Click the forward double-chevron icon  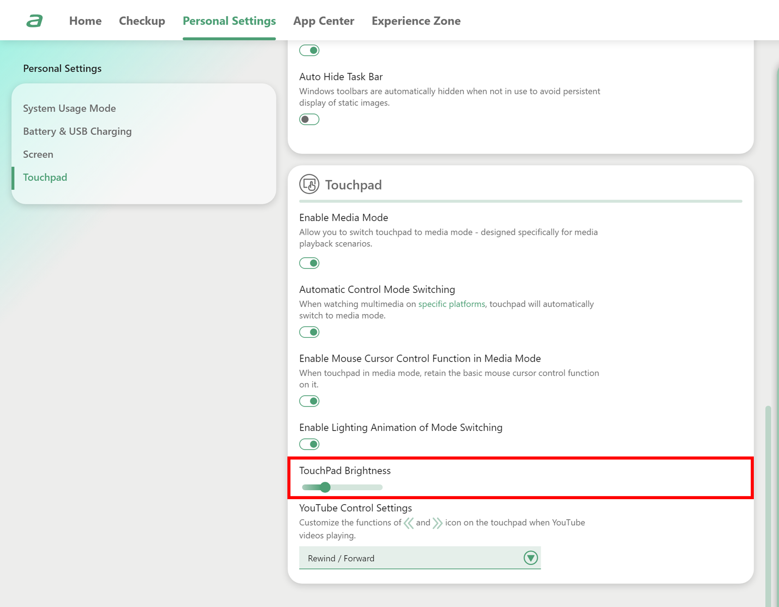[437, 523]
